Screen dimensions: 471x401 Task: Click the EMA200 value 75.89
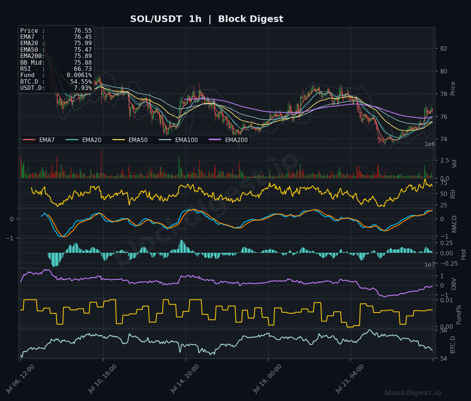click(x=83, y=56)
